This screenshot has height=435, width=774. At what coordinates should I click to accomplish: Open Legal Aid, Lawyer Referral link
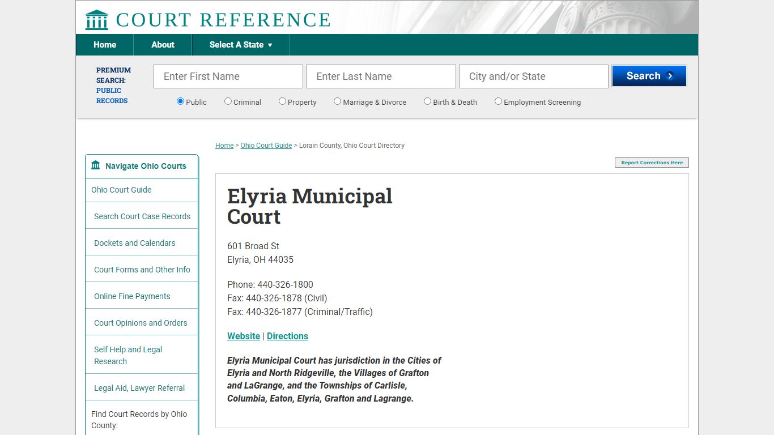[139, 388]
